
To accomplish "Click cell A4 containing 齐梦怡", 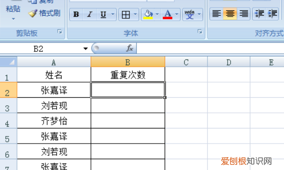I will (54, 121).
